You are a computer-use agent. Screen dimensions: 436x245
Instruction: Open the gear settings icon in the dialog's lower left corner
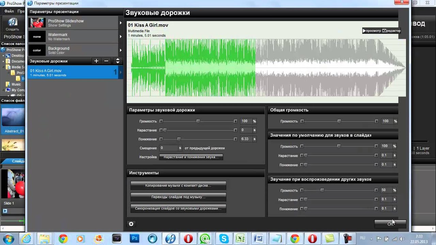[131, 224]
